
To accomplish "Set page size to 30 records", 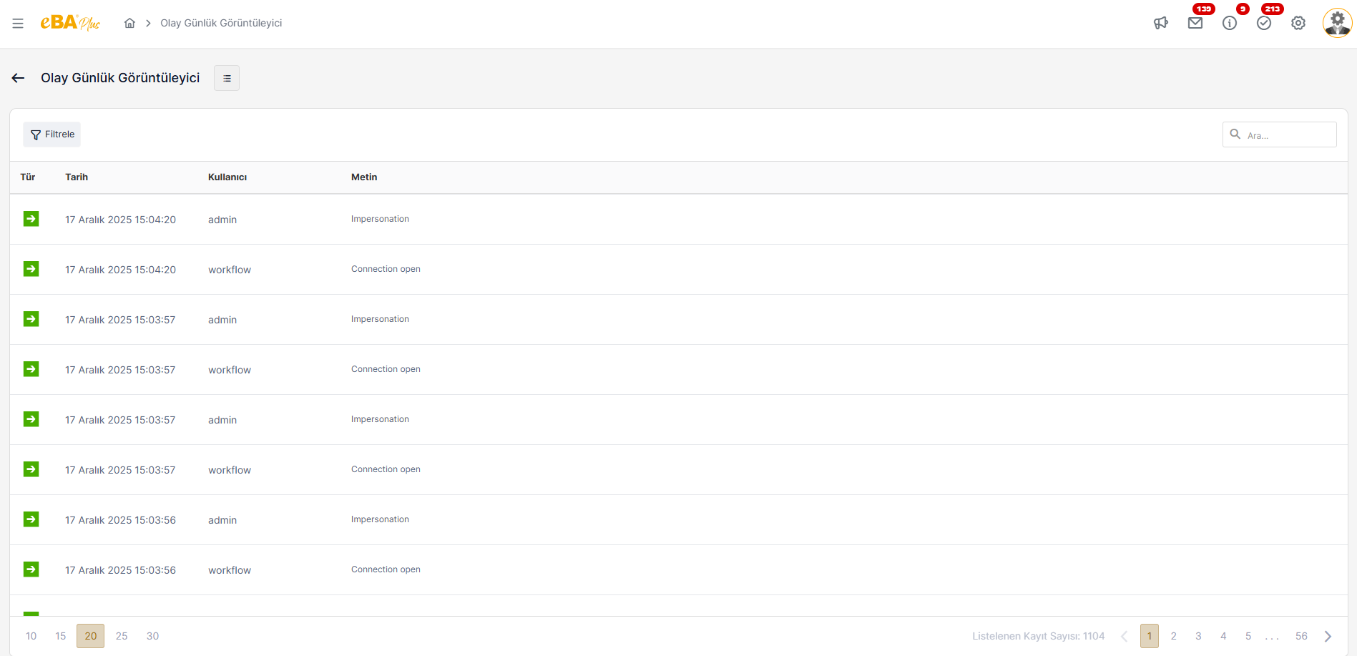I will point(153,636).
